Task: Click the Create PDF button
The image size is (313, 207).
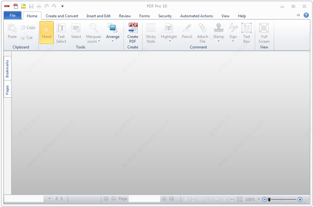Action: (133, 32)
